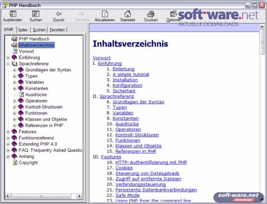Viewport: 267px width, 204px height.
Task: Click tree pane left scroll arrow
Action: 8,196
